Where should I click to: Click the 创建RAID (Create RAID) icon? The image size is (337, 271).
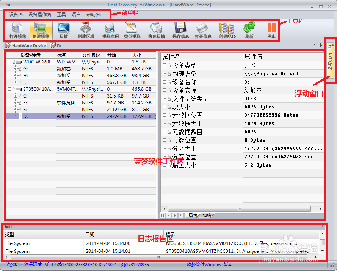click(x=227, y=29)
